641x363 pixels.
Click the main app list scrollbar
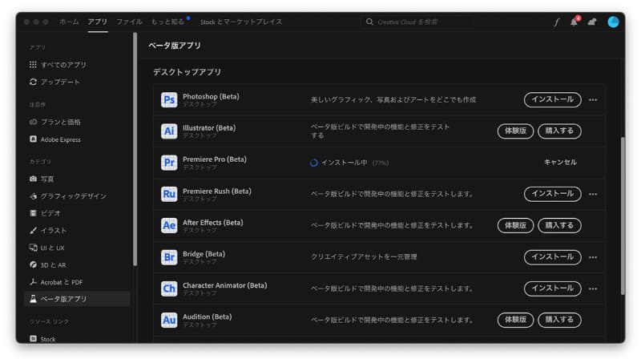[623, 216]
